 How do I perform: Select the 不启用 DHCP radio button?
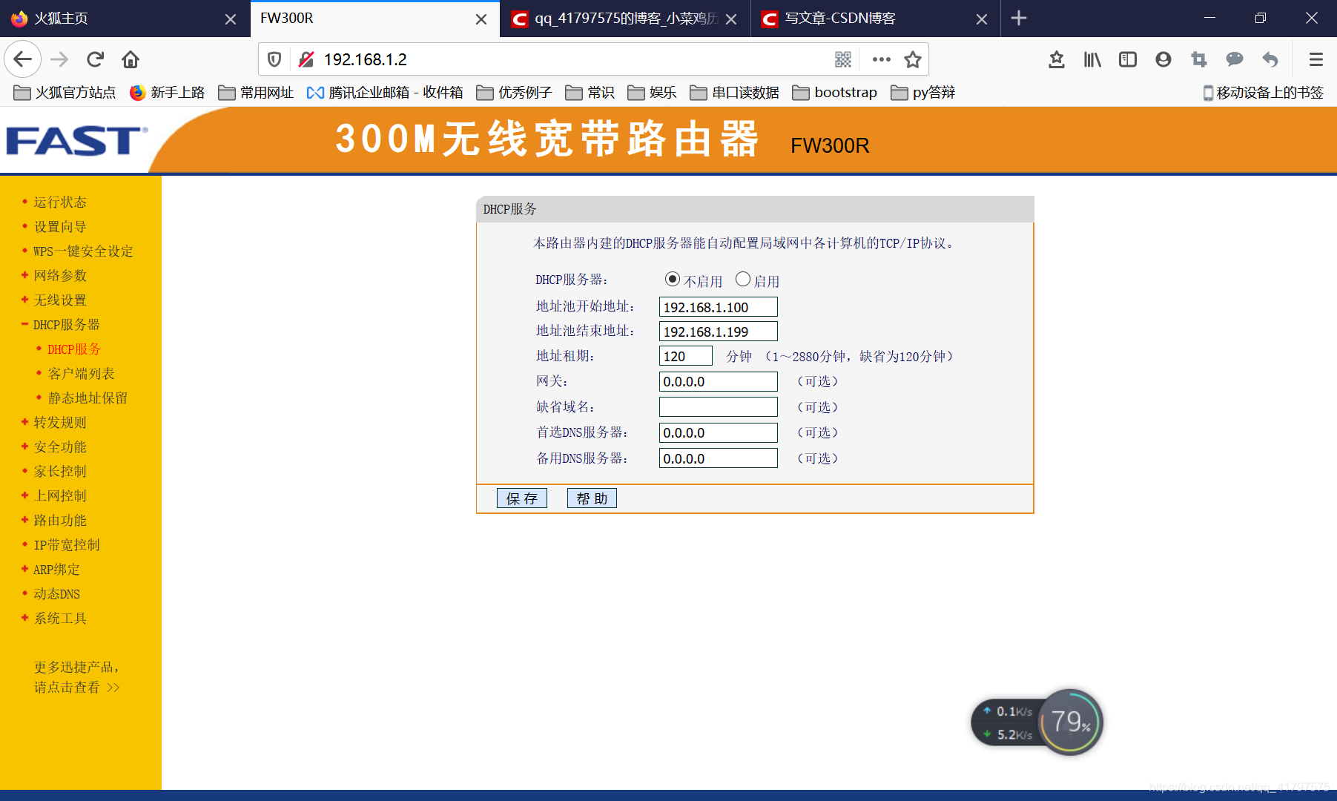(x=672, y=279)
